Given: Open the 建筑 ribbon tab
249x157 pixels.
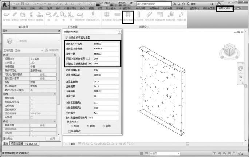Looking at the screenshot, I should 15,8.
